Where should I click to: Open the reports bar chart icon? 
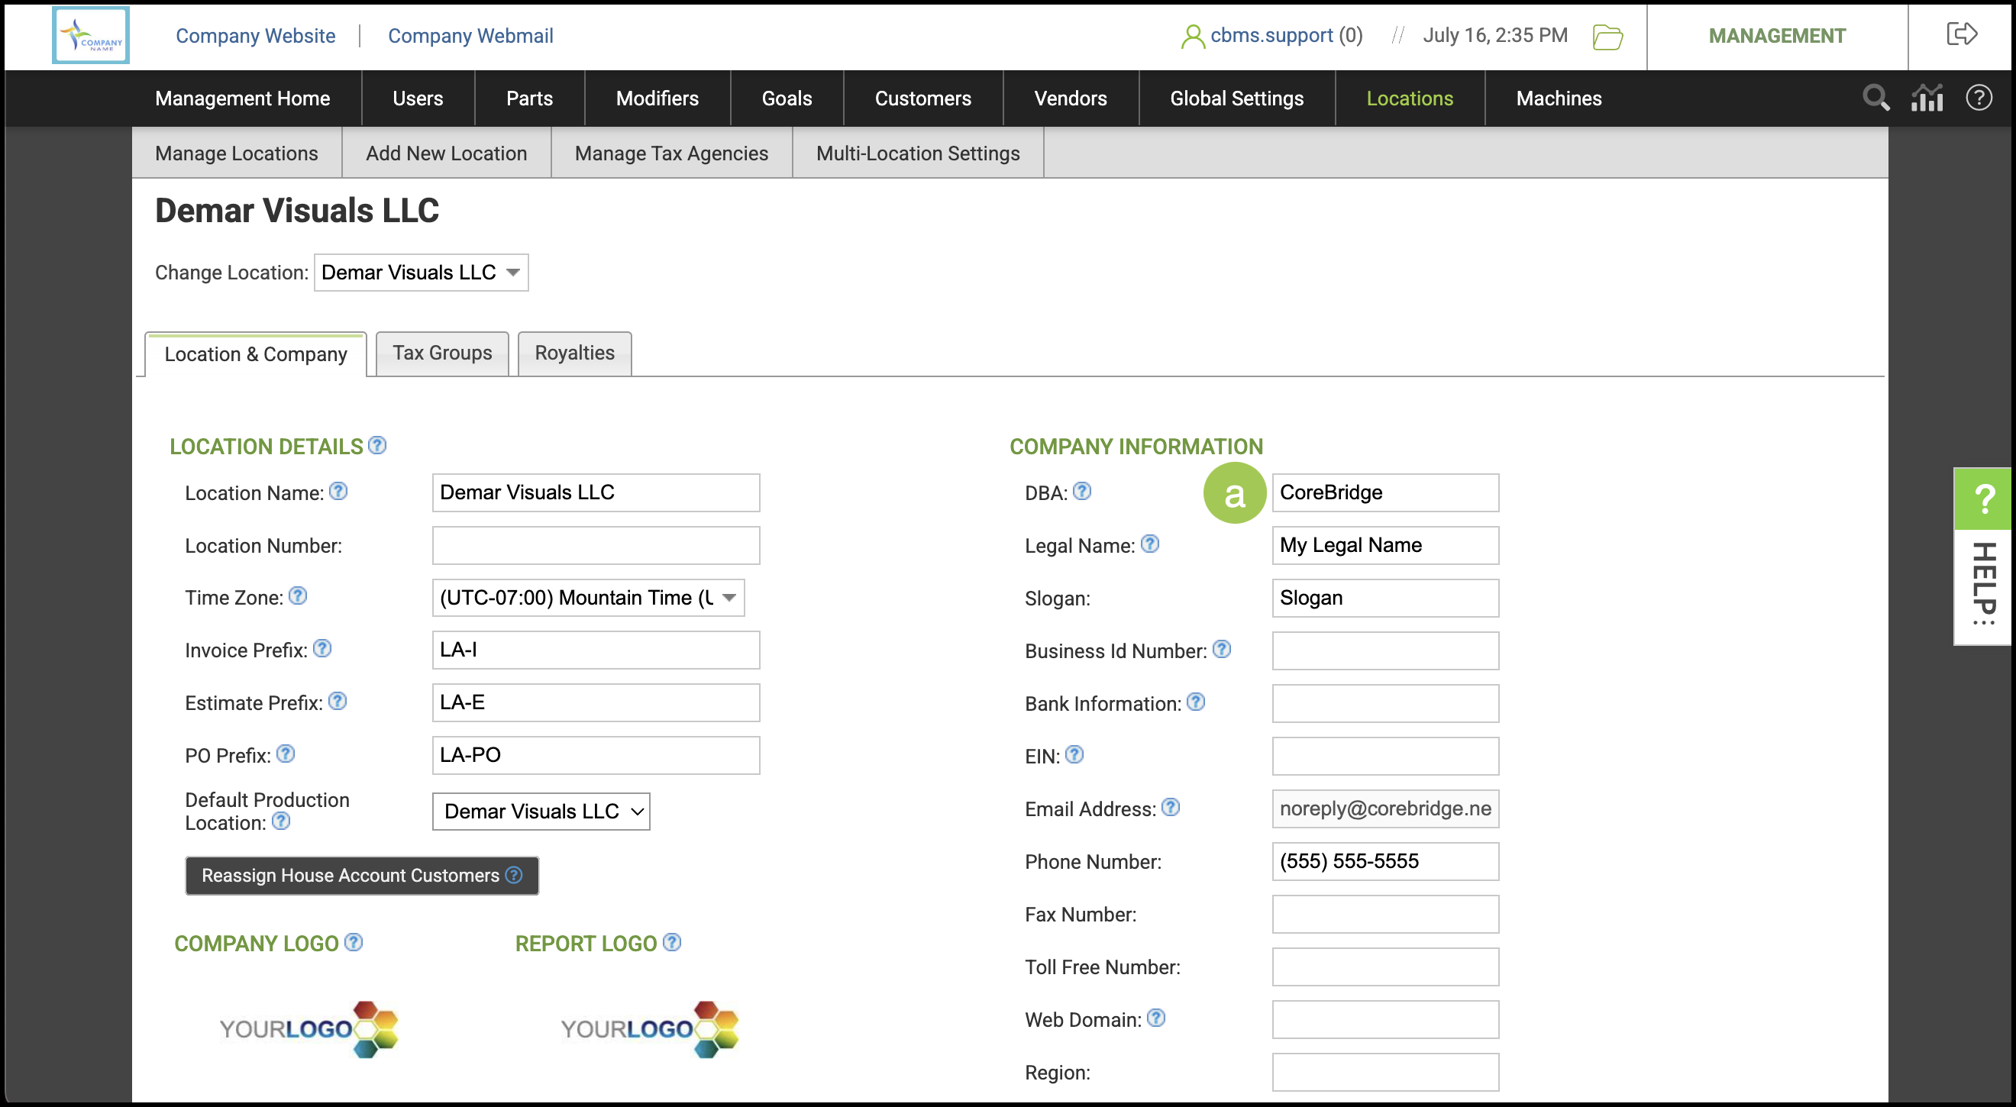[x=1927, y=98]
